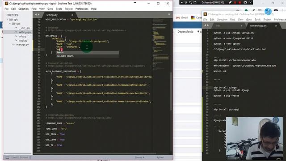Collapse the nested spk subfolder
This screenshot has height=161, width=286.
click(10, 24)
